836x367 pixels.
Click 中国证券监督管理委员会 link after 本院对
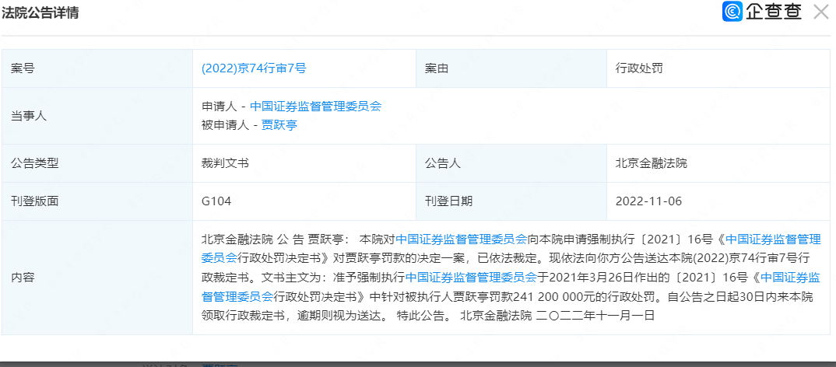click(462, 239)
